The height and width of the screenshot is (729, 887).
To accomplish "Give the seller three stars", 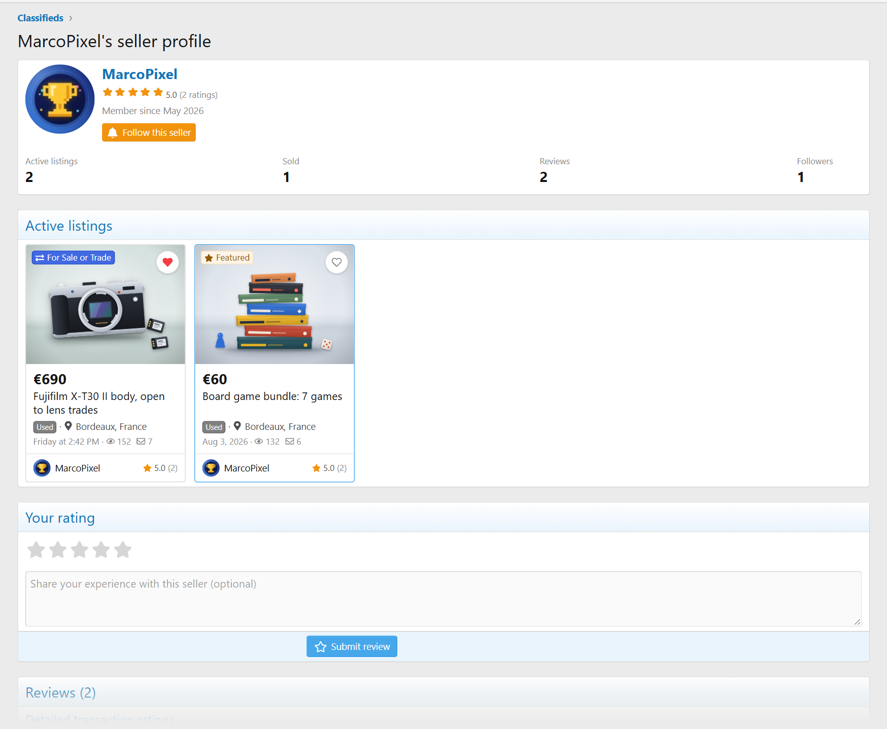I will click(x=80, y=550).
